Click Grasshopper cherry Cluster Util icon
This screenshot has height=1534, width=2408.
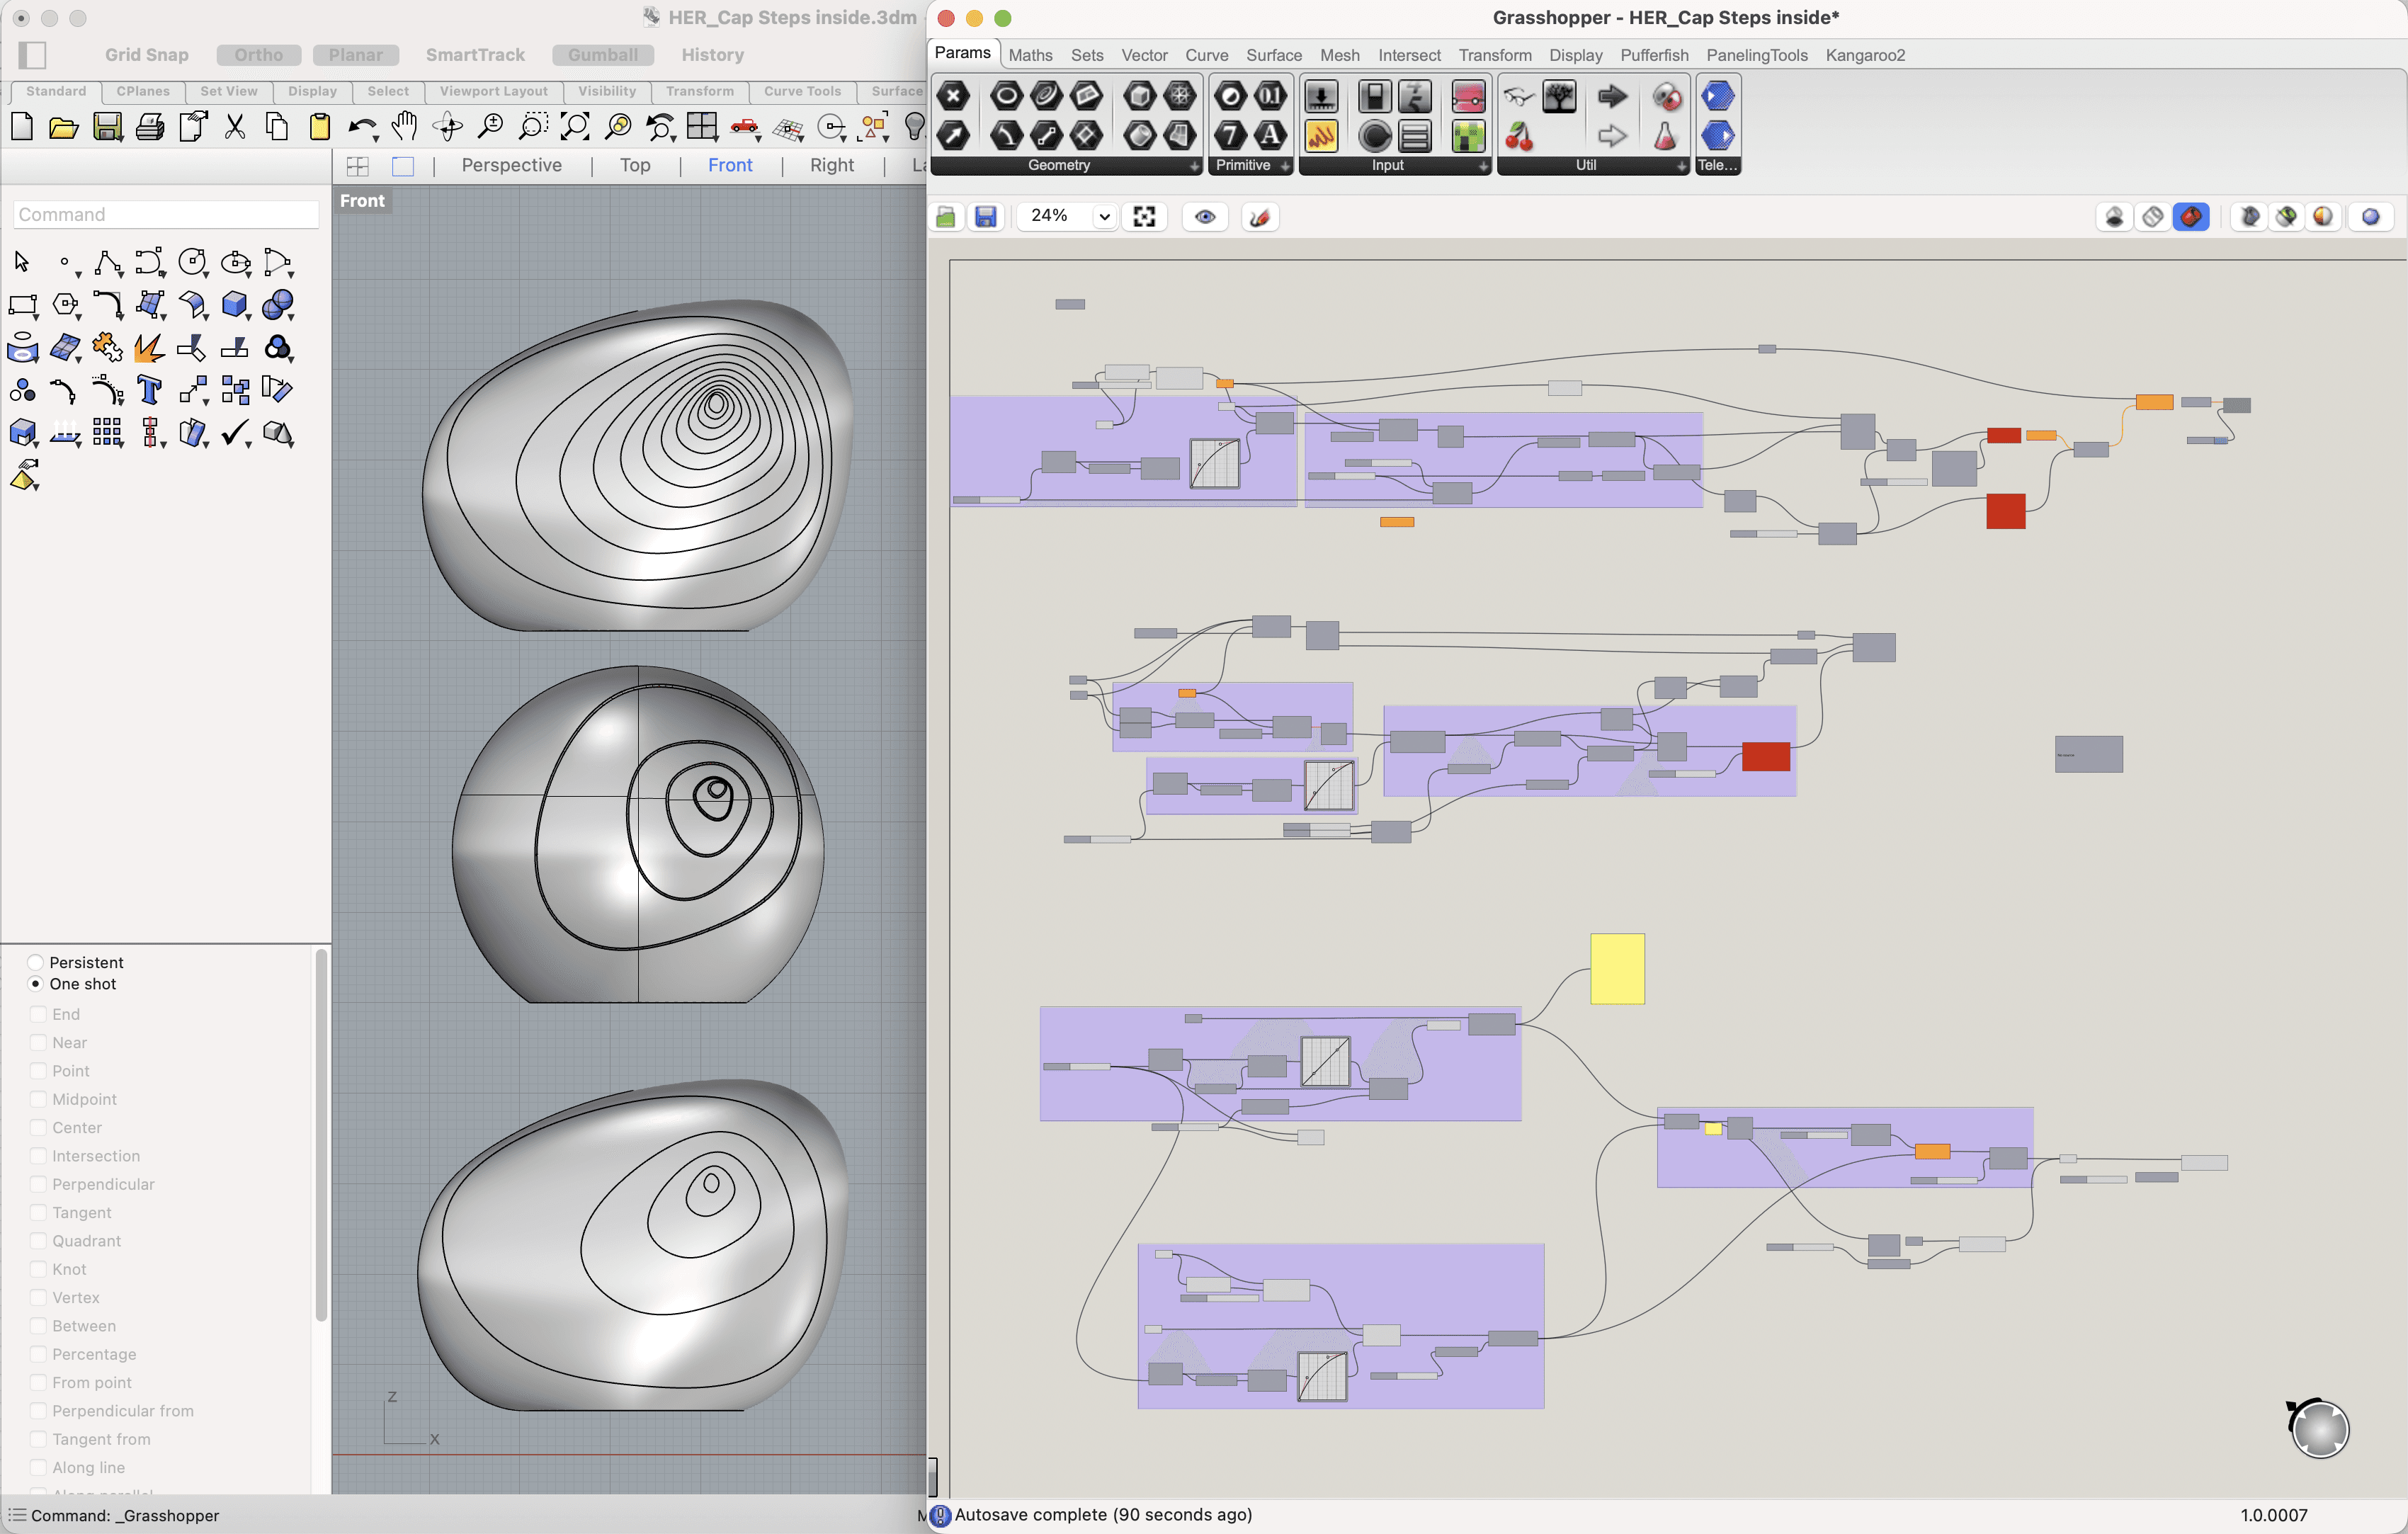point(1519,136)
